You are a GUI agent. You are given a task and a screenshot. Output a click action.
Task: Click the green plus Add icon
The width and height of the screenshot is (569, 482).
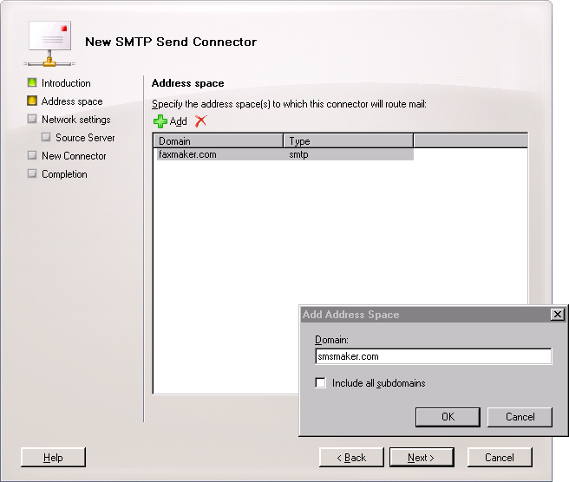[160, 121]
